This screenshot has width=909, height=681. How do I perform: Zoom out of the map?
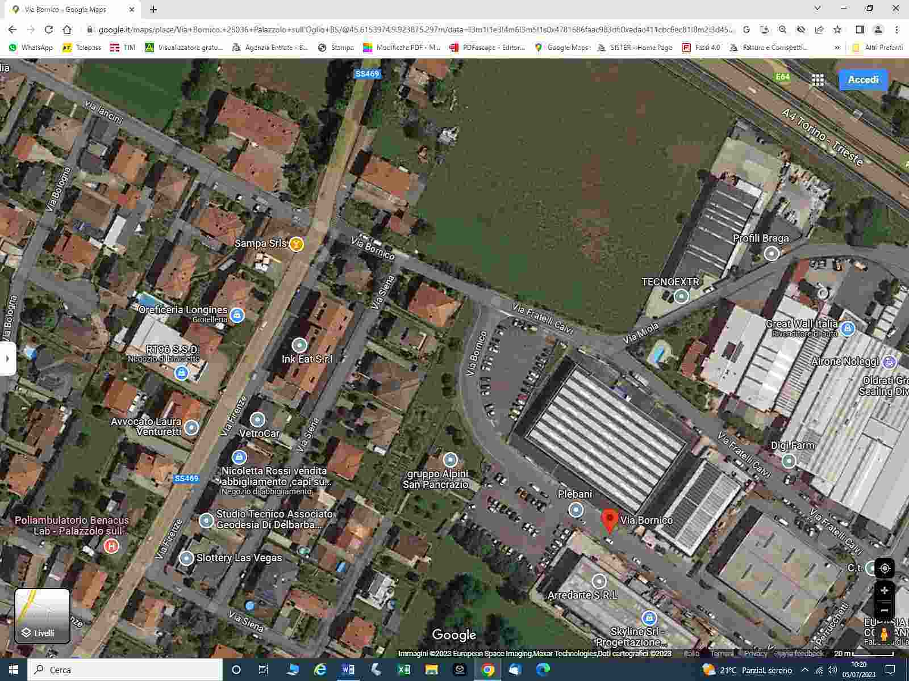tap(884, 611)
